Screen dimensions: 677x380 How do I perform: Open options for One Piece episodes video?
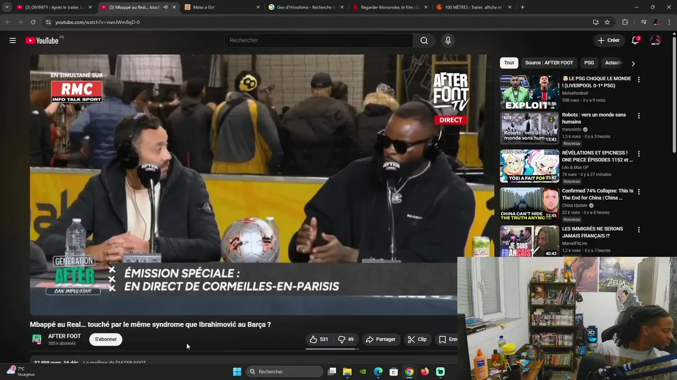[639, 154]
